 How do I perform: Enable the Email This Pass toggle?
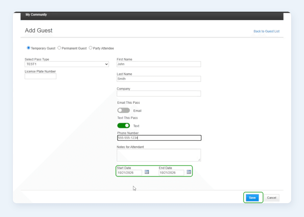click(x=124, y=111)
